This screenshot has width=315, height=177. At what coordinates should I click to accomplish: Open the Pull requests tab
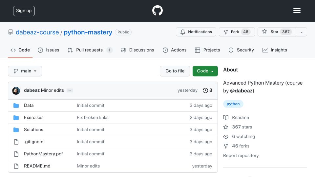pos(90,50)
